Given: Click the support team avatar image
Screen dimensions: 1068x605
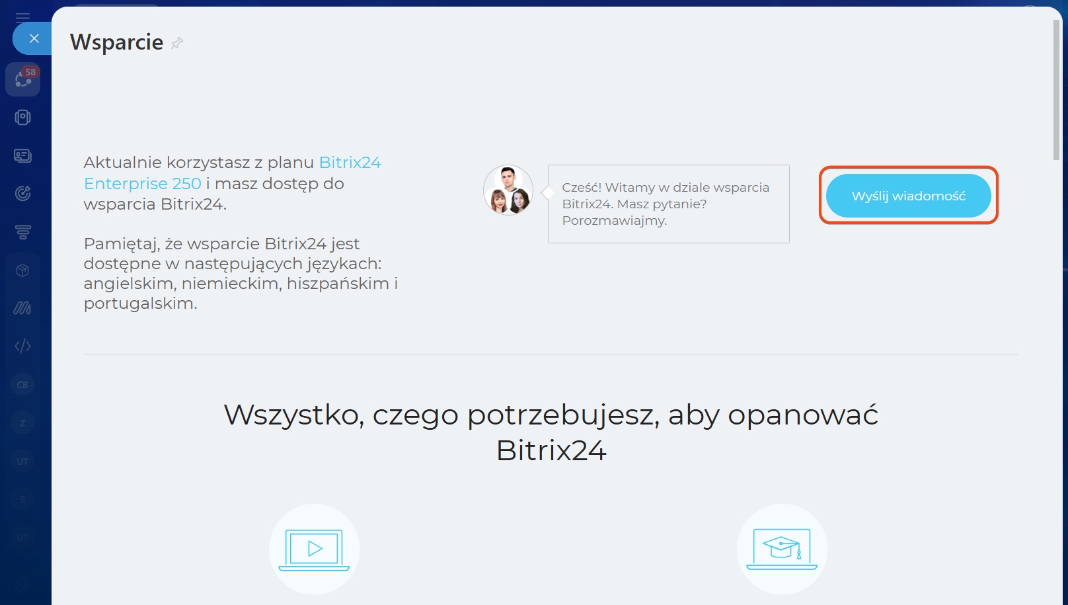Looking at the screenshot, I should (x=508, y=190).
